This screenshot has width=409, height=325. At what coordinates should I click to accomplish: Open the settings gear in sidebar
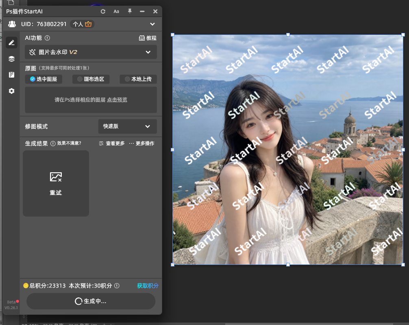click(11, 91)
